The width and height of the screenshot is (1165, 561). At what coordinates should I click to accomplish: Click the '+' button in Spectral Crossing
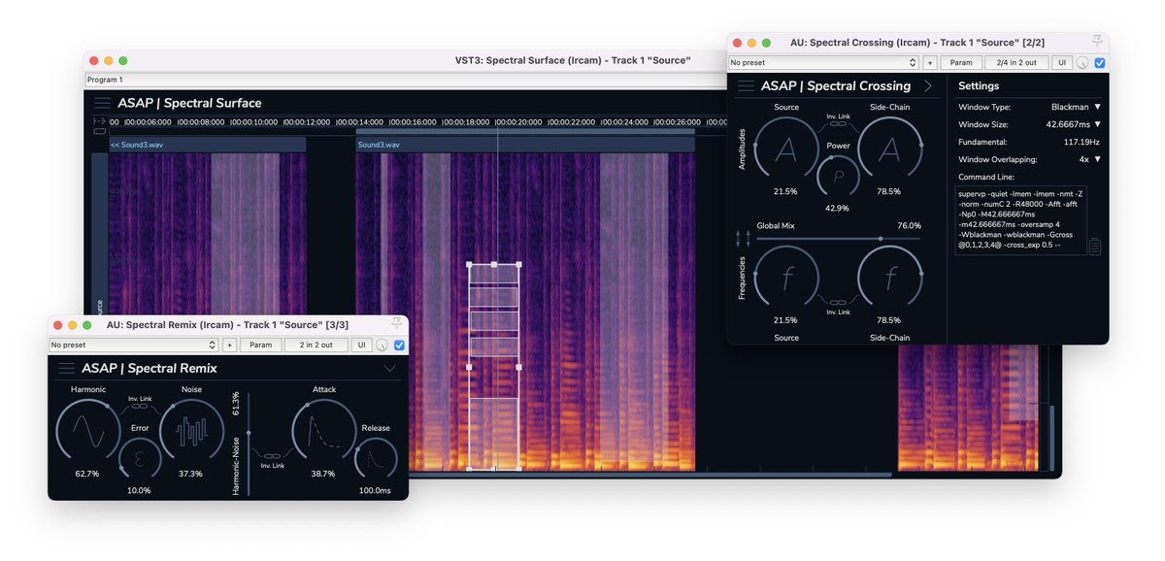(930, 62)
